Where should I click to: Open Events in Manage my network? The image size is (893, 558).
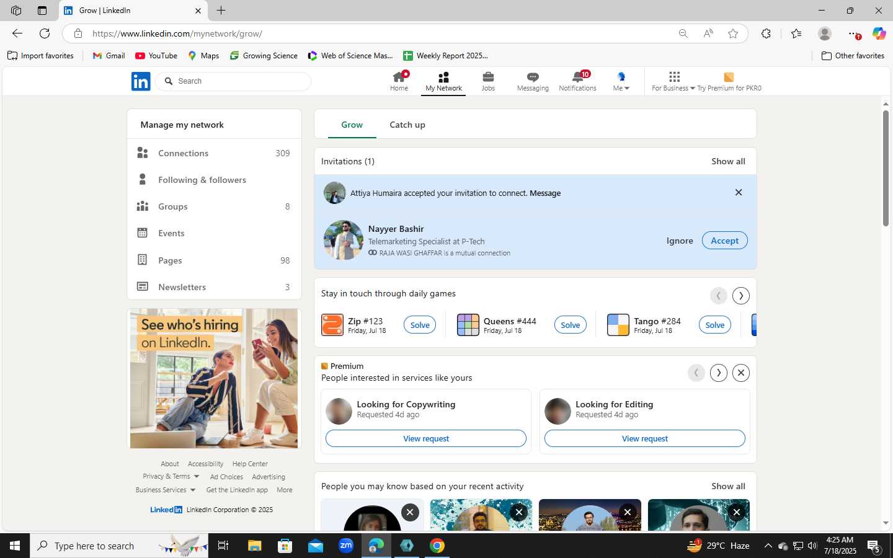point(214,233)
